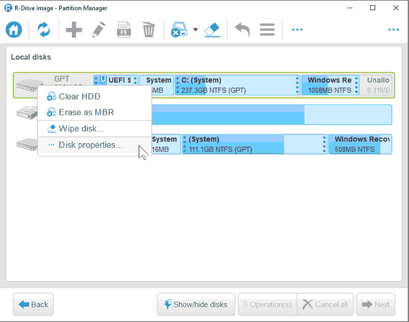Click the R-Drive Image title bar logo

coord(8,8)
